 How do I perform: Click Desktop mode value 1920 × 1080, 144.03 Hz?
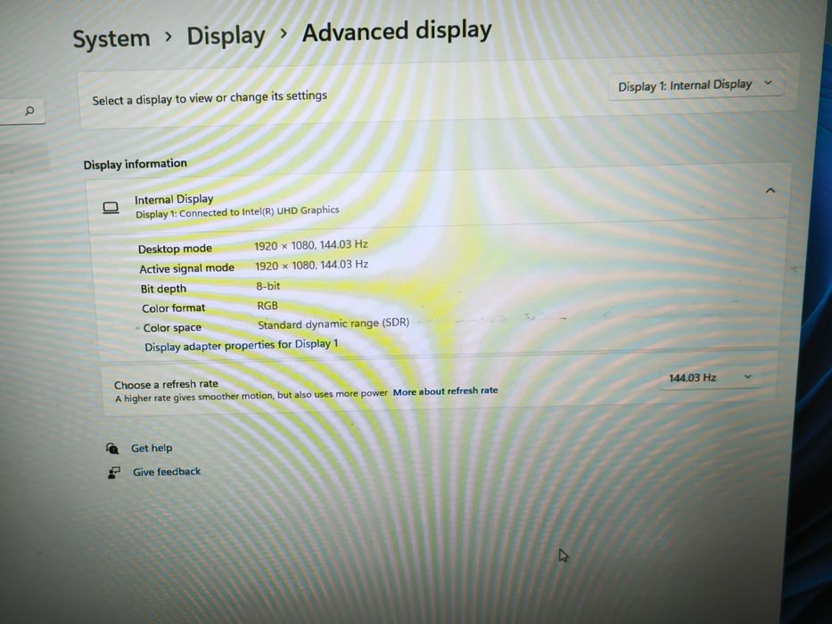click(311, 245)
